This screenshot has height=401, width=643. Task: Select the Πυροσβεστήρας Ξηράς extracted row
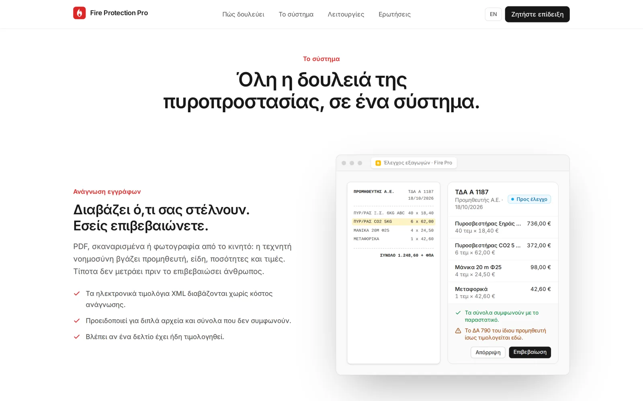pos(503,227)
